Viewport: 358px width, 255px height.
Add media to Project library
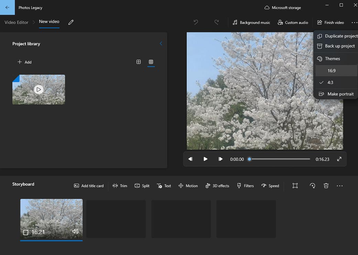(x=24, y=62)
